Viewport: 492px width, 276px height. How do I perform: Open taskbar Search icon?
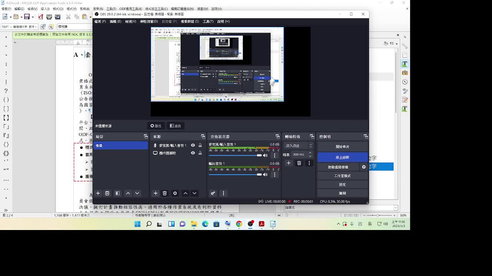(149, 224)
